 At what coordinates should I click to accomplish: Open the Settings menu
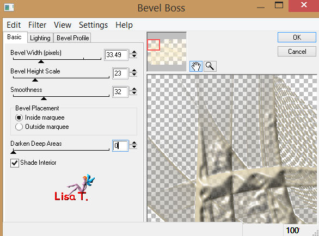94,25
